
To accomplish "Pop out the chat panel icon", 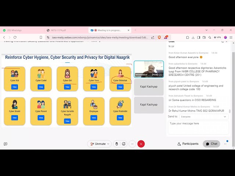I will coord(223,41).
